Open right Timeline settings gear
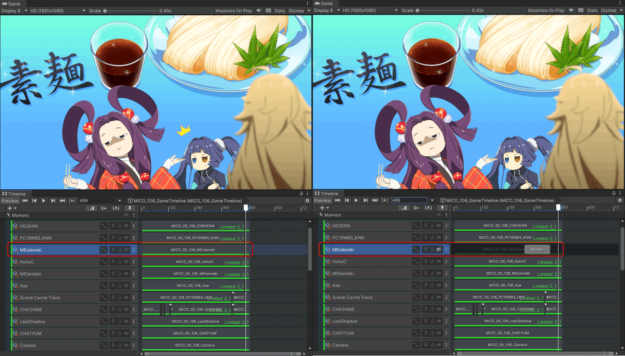Viewport: 625px width, 356px height. click(620, 200)
